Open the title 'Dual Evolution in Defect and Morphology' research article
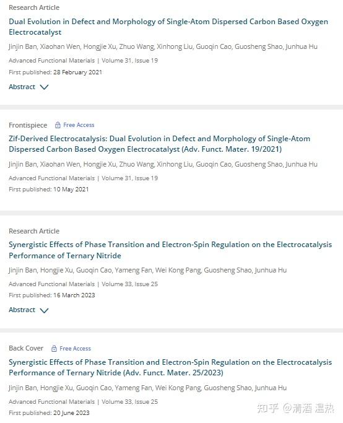Viewport: 343px width, 423px height. pyautogui.click(x=168, y=27)
